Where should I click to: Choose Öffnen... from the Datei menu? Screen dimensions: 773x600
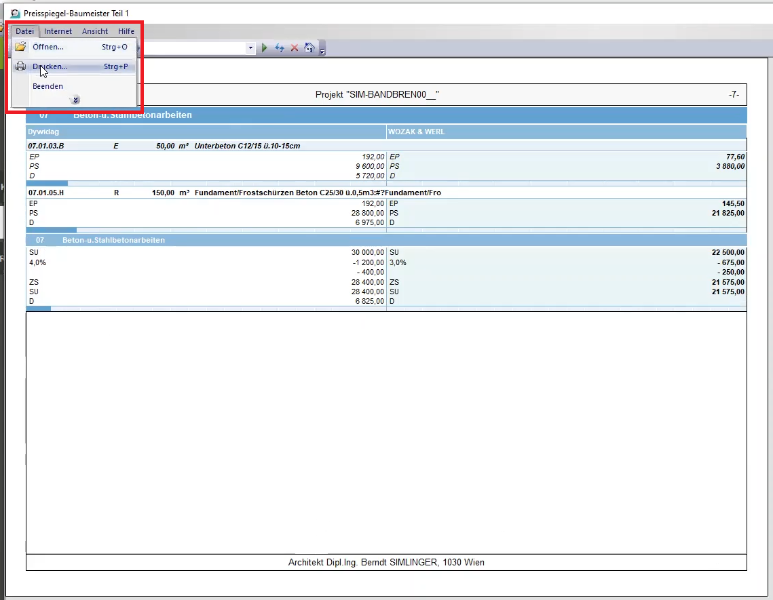48,47
